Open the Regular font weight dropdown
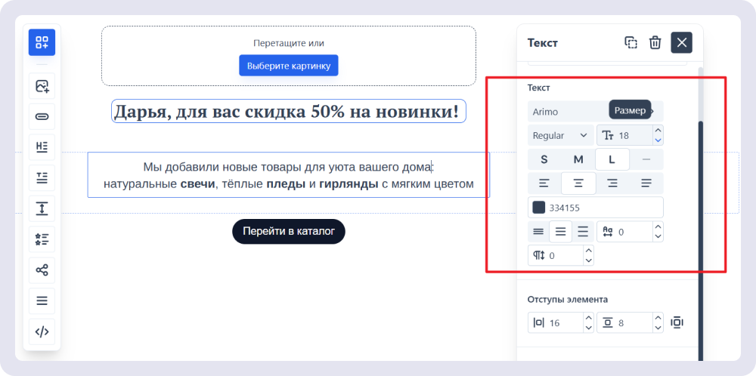Image resolution: width=756 pixels, height=376 pixels. (561, 135)
